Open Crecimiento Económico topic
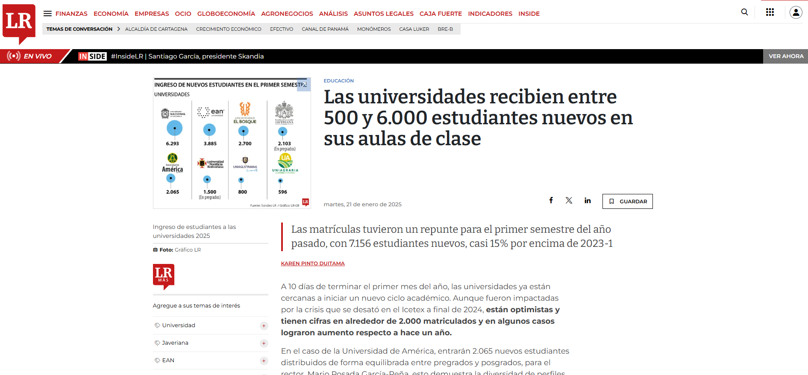This screenshot has width=808, height=375. (229, 29)
